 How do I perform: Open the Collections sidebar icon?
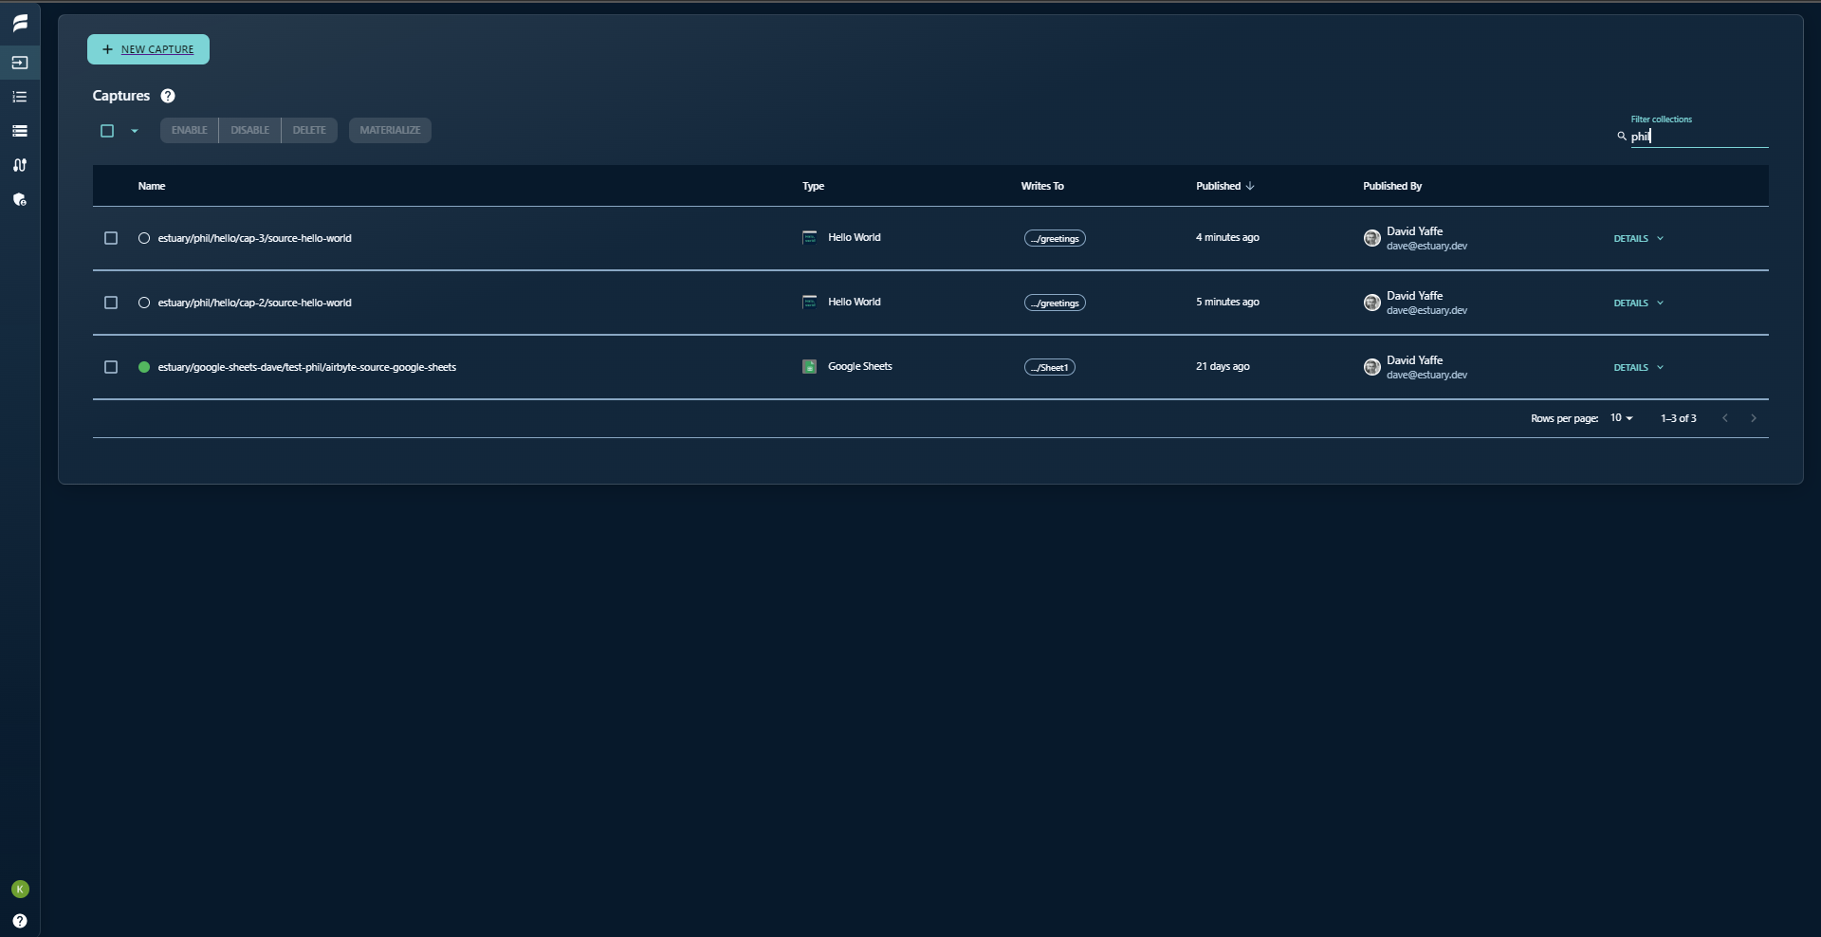coord(19,98)
